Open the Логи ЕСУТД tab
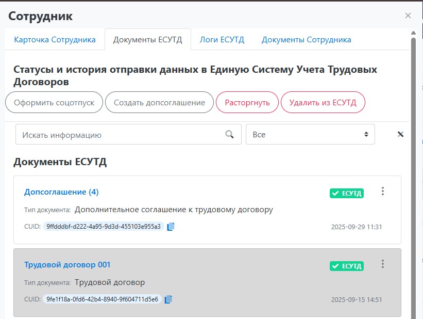Image resolution: width=423 pixels, height=319 pixels. 222,40
